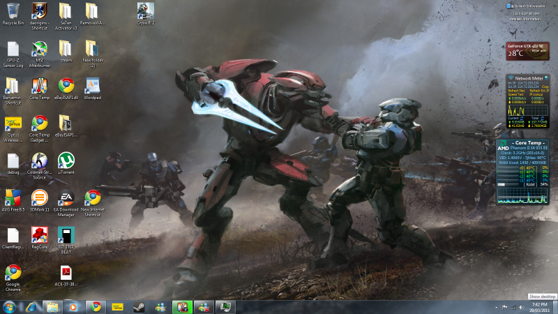This screenshot has height=314, width=558.
Task: Open the Core Temp Gadget desktop file
Action: (x=40, y=129)
